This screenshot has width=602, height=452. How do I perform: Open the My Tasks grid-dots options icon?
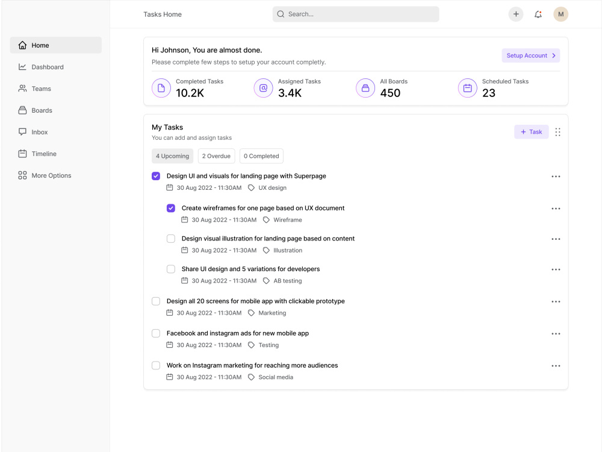click(557, 132)
